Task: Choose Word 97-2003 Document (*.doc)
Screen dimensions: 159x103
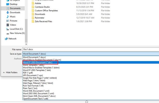Action: click(x=91, y=62)
